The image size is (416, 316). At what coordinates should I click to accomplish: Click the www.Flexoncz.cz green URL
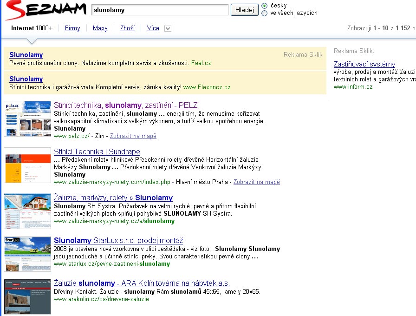click(x=207, y=87)
